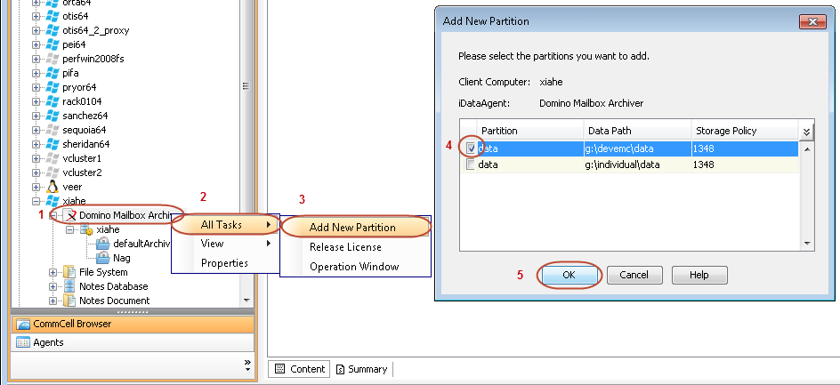The width and height of the screenshot is (840, 385).
Task: Uncheck the g:\devemc\data partition checkbox
Action: coord(471,148)
